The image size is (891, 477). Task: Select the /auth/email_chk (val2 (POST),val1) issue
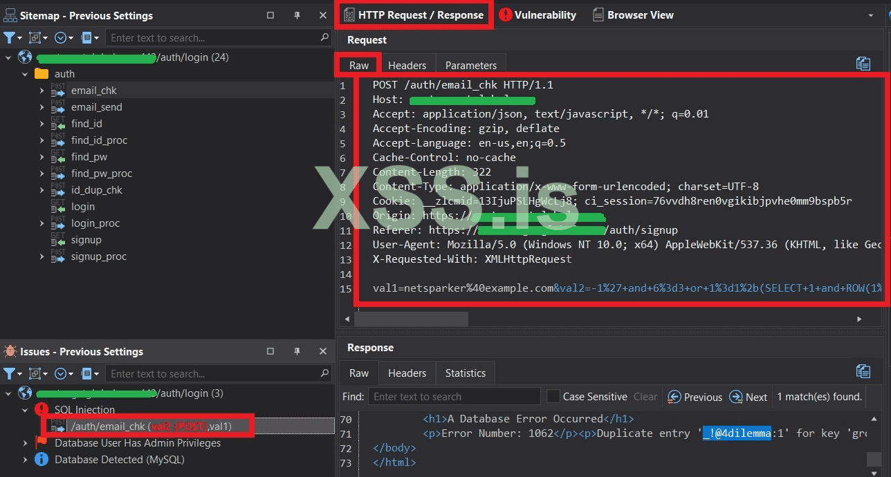151,427
